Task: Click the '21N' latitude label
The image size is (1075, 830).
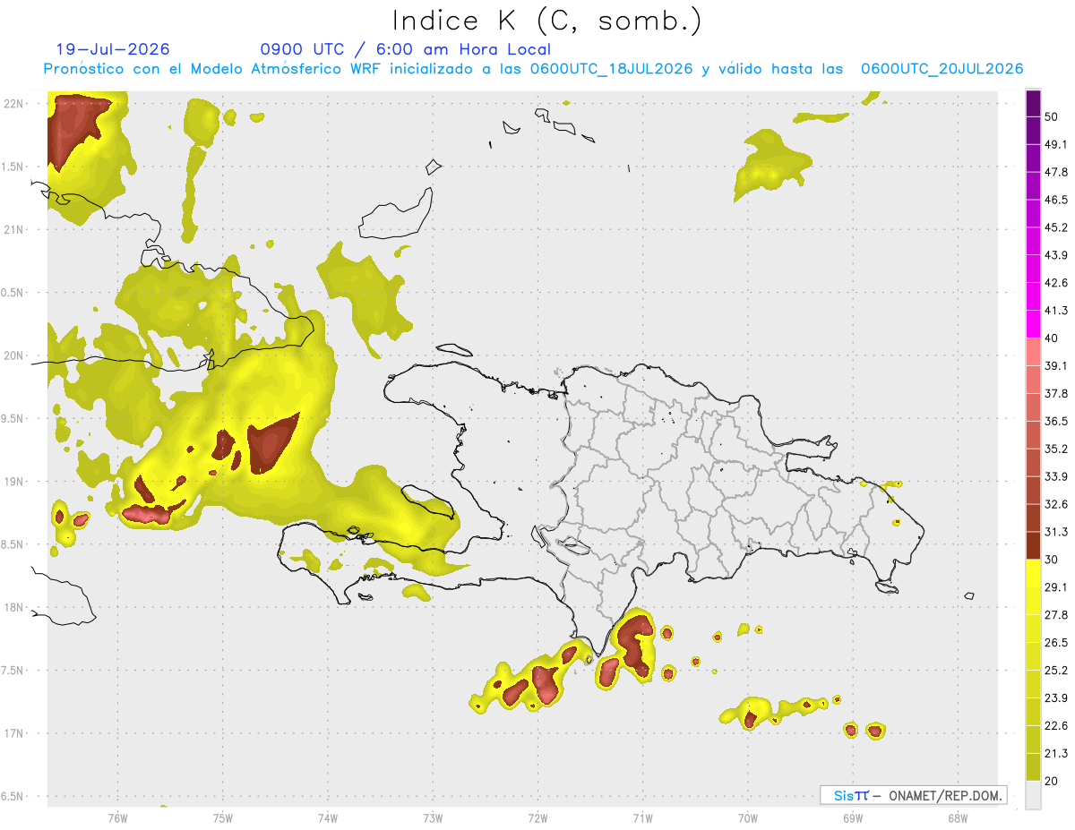Action: tap(13, 229)
